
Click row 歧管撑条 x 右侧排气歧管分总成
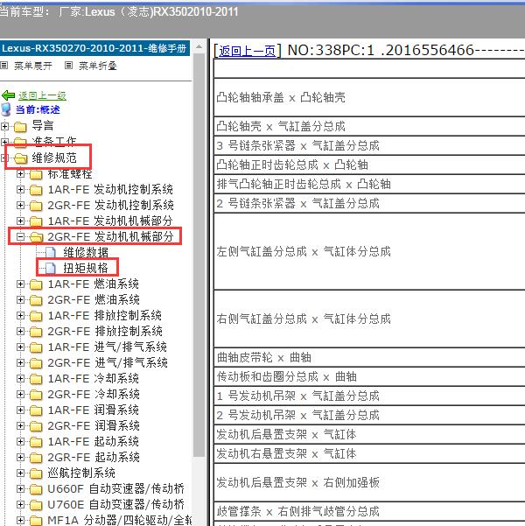pyautogui.click(x=369, y=512)
